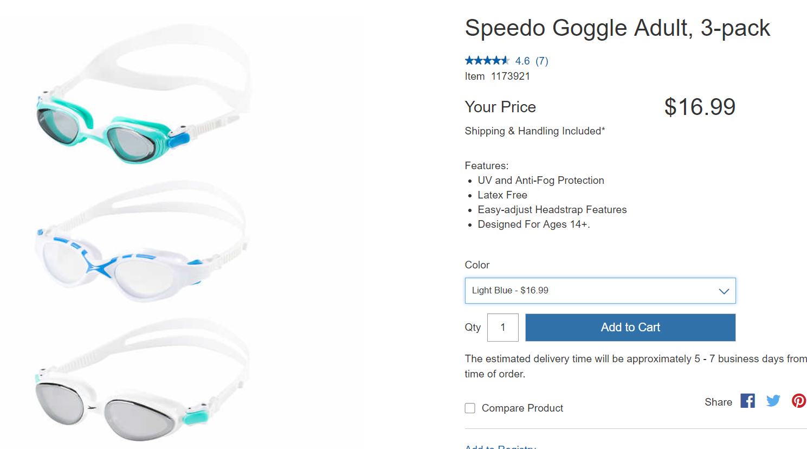Image resolution: width=807 pixels, height=449 pixels.
Task: Click the $16.99 price text
Action: click(700, 107)
